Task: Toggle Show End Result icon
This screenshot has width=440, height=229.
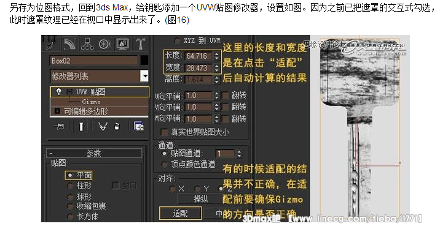Action: coord(81,127)
